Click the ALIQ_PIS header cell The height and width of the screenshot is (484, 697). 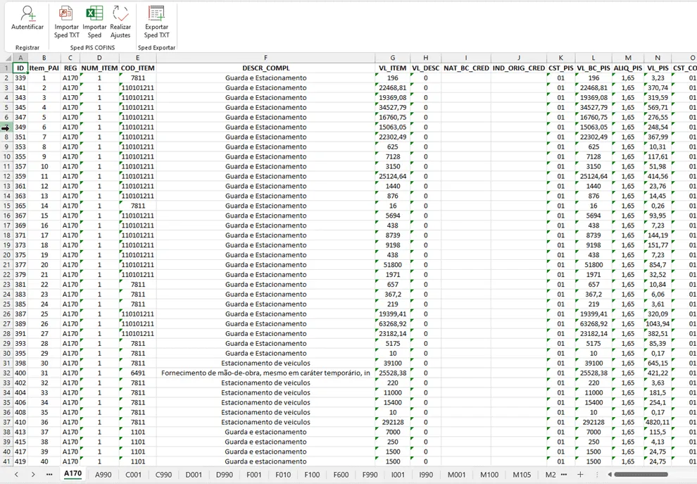click(x=628, y=68)
